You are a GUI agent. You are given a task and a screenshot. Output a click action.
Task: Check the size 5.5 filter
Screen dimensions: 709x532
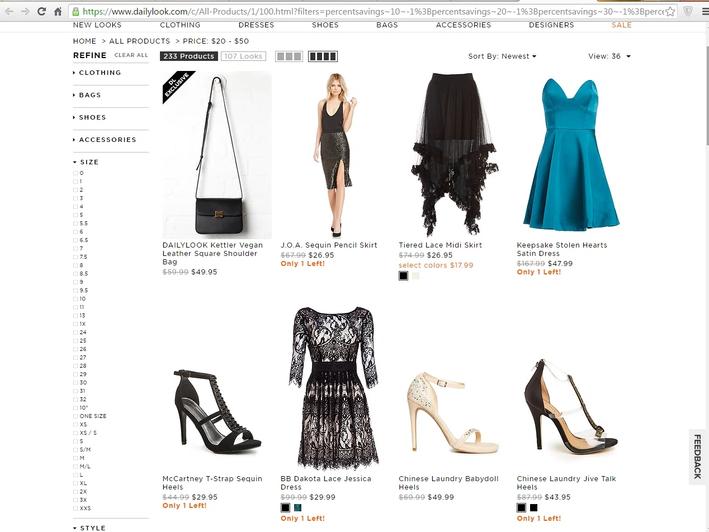[x=75, y=224]
